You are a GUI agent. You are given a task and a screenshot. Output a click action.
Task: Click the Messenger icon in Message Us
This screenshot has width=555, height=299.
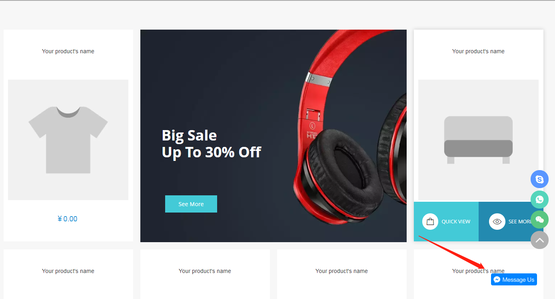click(x=497, y=280)
